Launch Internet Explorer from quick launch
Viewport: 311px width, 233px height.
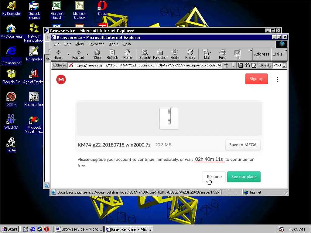coord(33,229)
